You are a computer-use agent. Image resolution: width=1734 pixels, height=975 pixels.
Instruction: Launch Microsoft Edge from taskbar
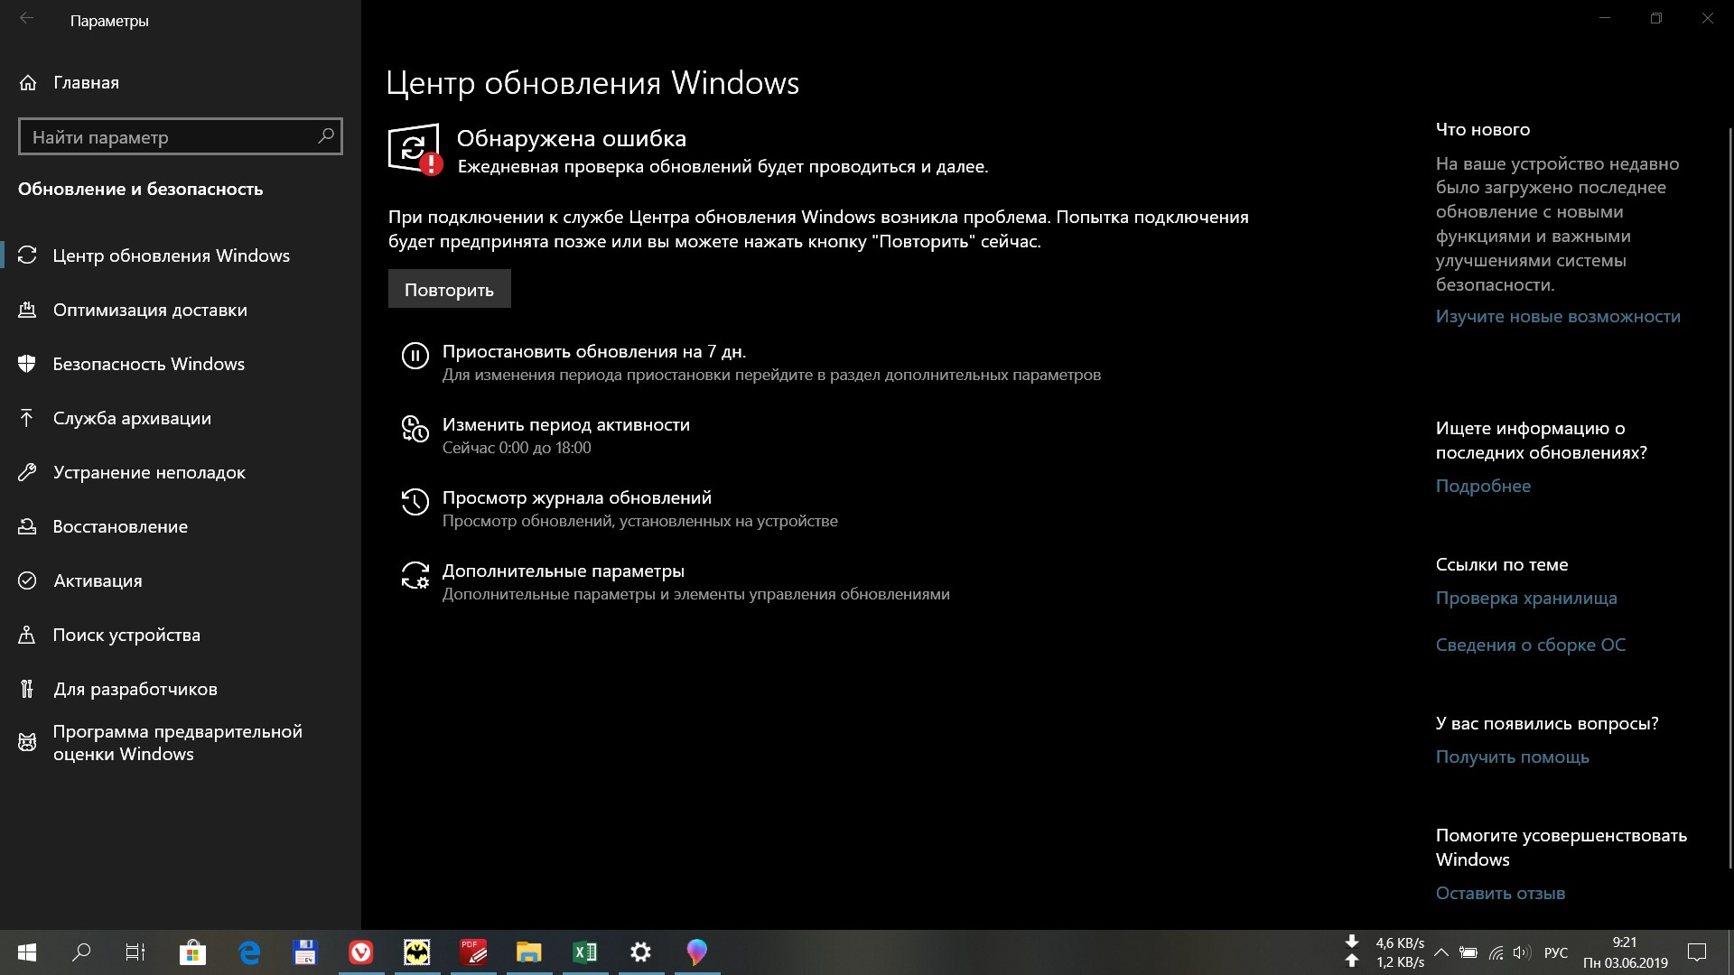coord(249,952)
